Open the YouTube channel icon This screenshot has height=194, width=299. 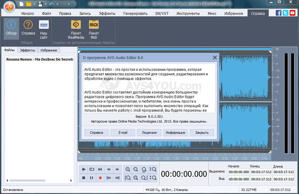(293, 13)
